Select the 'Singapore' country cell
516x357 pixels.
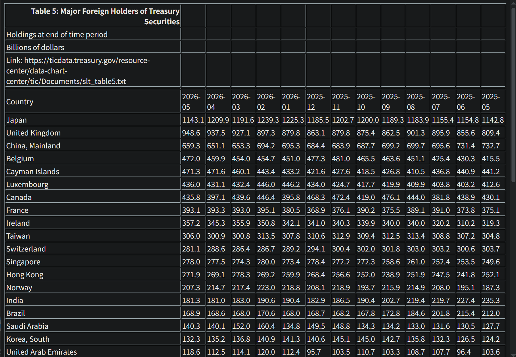click(x=93, y=262)
